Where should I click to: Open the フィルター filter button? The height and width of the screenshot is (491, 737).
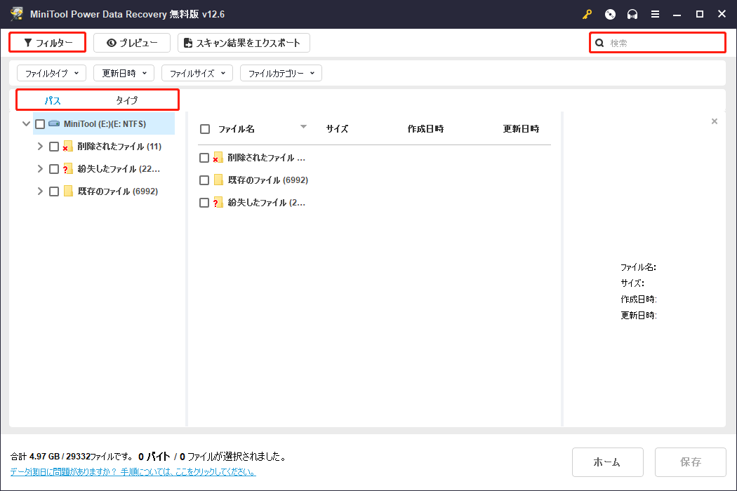[48, 43]
